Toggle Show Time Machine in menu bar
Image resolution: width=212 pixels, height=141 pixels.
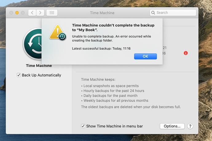coord(83,126)
